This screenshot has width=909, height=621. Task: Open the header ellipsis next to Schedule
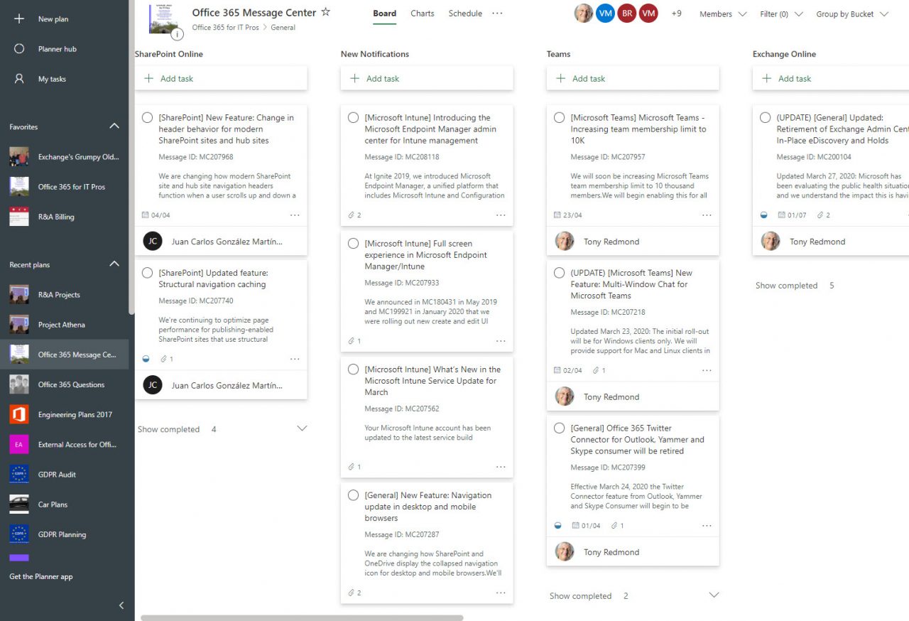[x=497, y=13]
